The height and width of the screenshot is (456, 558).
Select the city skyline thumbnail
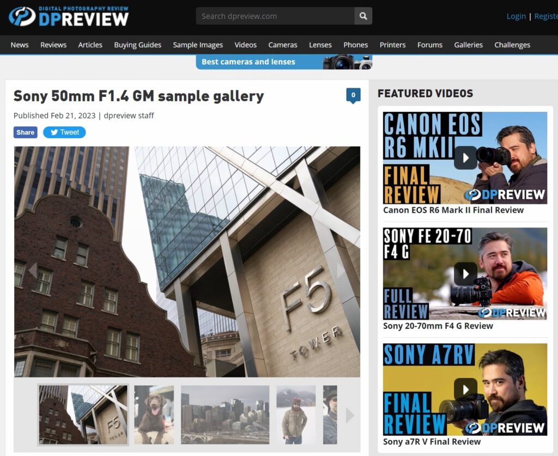point(225,415)
